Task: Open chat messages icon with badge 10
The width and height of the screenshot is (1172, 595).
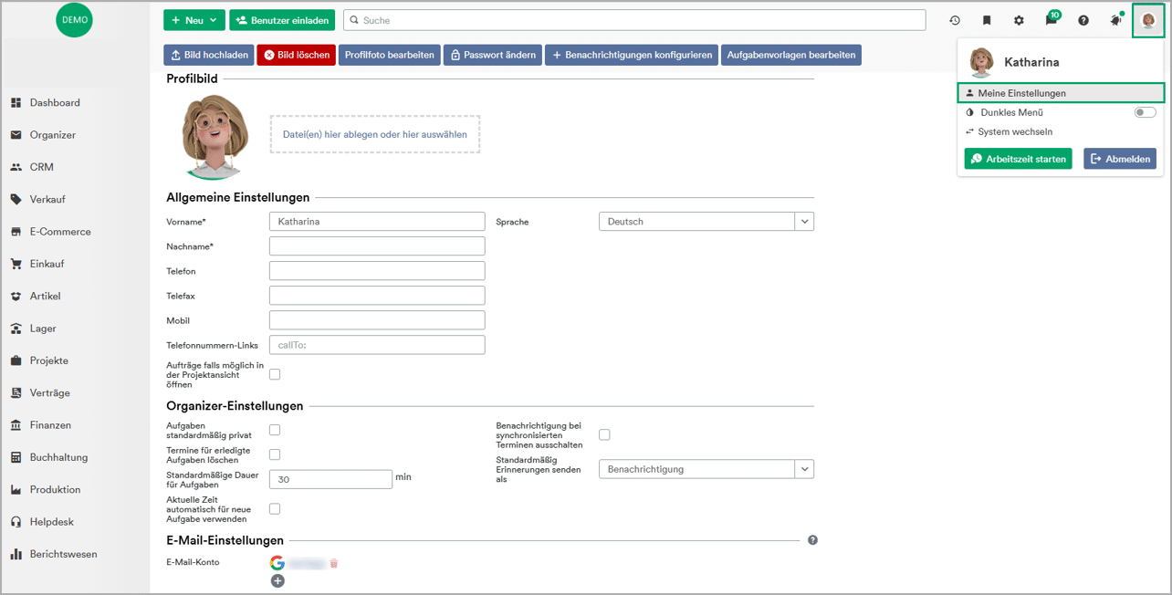Action: coord(1052,20)
